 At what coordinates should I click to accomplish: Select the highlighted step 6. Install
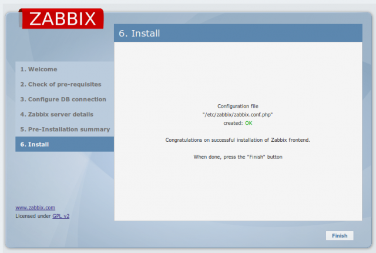click(65, 144)
